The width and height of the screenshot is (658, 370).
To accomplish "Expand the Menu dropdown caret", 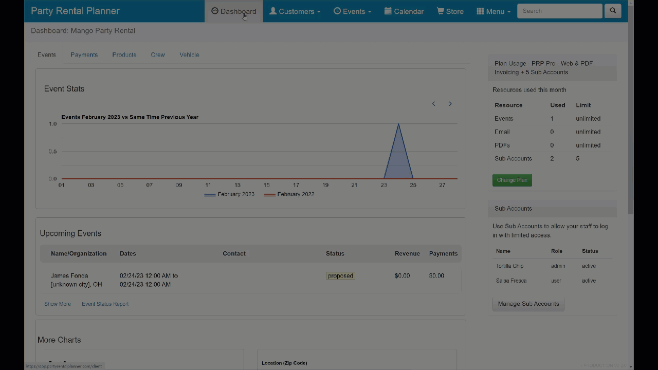I will 509,12.
